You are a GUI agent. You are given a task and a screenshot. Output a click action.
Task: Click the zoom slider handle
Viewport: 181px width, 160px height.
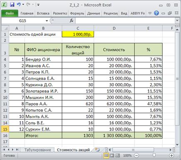click(x=154, y=155)
